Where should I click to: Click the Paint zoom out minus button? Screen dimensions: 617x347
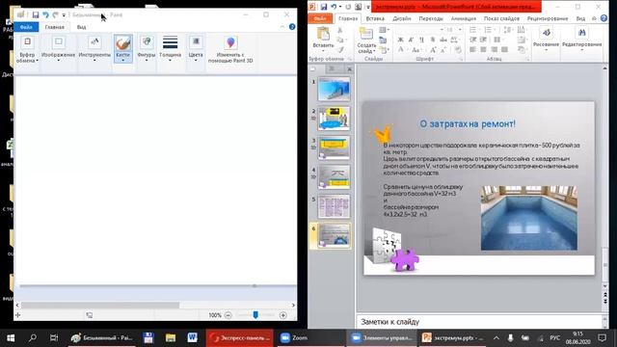(x=228, y=315)
